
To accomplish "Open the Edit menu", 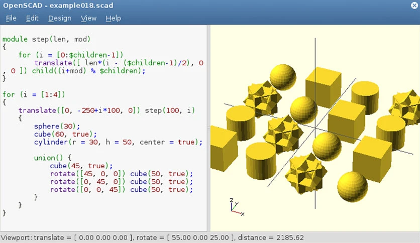I will 32,18.
